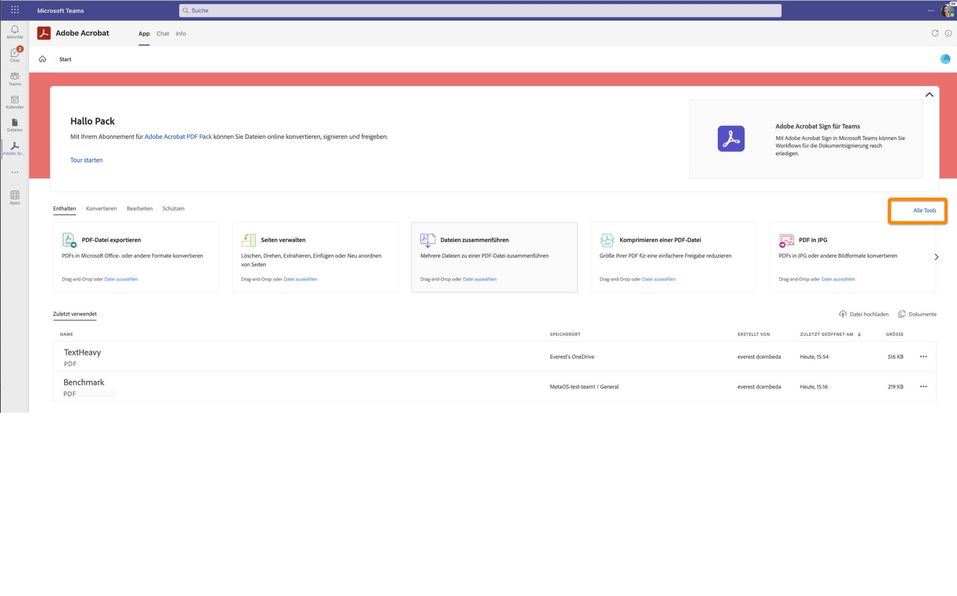The width and height of the screenshot is (957, 596).
Task: Click the 219 KB size cell
Action: [x=895, y=387]
